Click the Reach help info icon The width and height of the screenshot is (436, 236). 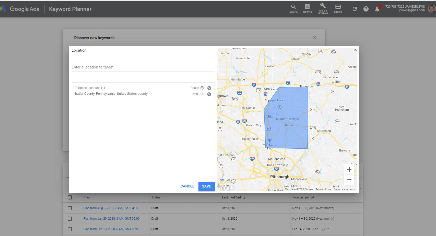[202, 88]
